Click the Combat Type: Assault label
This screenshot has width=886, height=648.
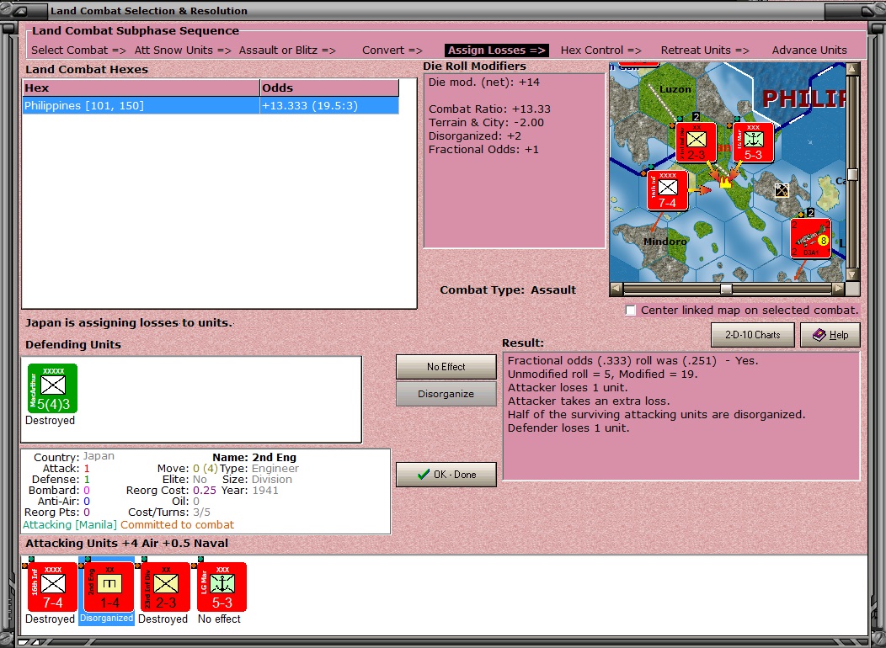click(x=508, y=290)
